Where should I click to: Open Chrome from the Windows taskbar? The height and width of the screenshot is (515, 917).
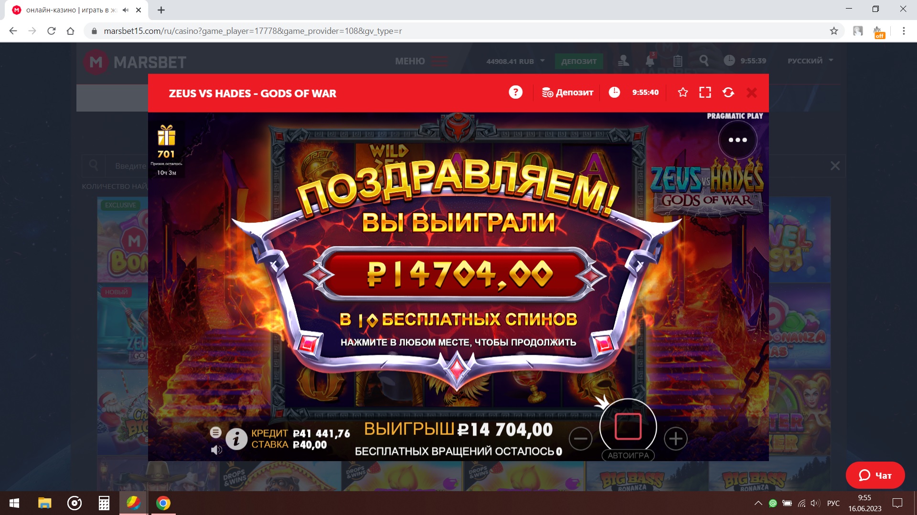pyautogui.click(x=163, y=503)
